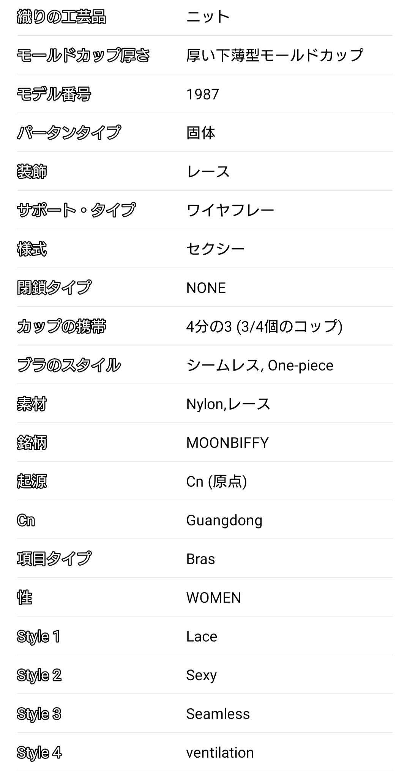Image resolution: width=410 pixels, height=771 pixels.
Task: Tap the 'サポート・タイプ' label
Action: [x=76, y=210]
